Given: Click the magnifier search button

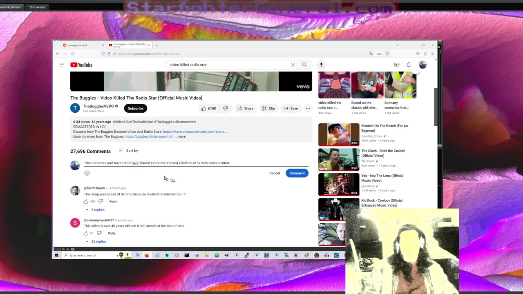Looking at the screenshot, I should pyautogui.click(x=304, y=65).
